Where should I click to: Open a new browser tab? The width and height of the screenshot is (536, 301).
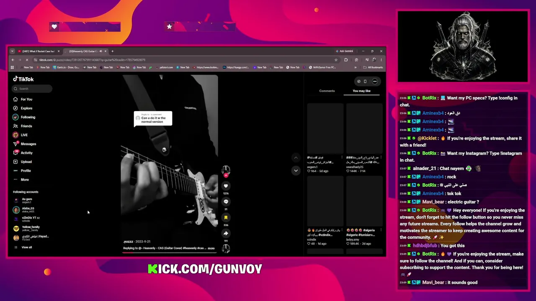coord(112,51)
